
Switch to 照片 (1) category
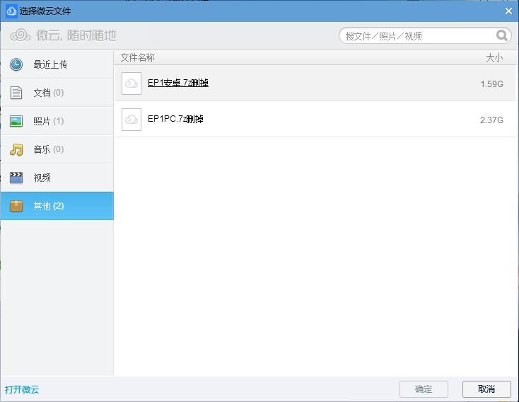click(x=48, y=121)
